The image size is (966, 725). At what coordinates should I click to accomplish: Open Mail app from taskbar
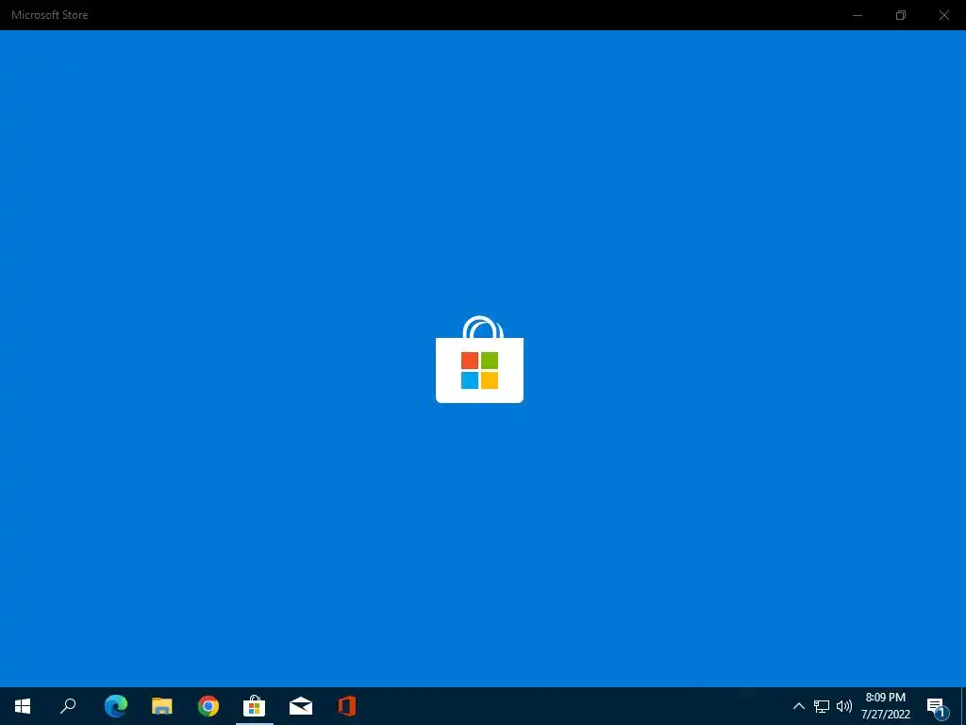coord(301,706)
